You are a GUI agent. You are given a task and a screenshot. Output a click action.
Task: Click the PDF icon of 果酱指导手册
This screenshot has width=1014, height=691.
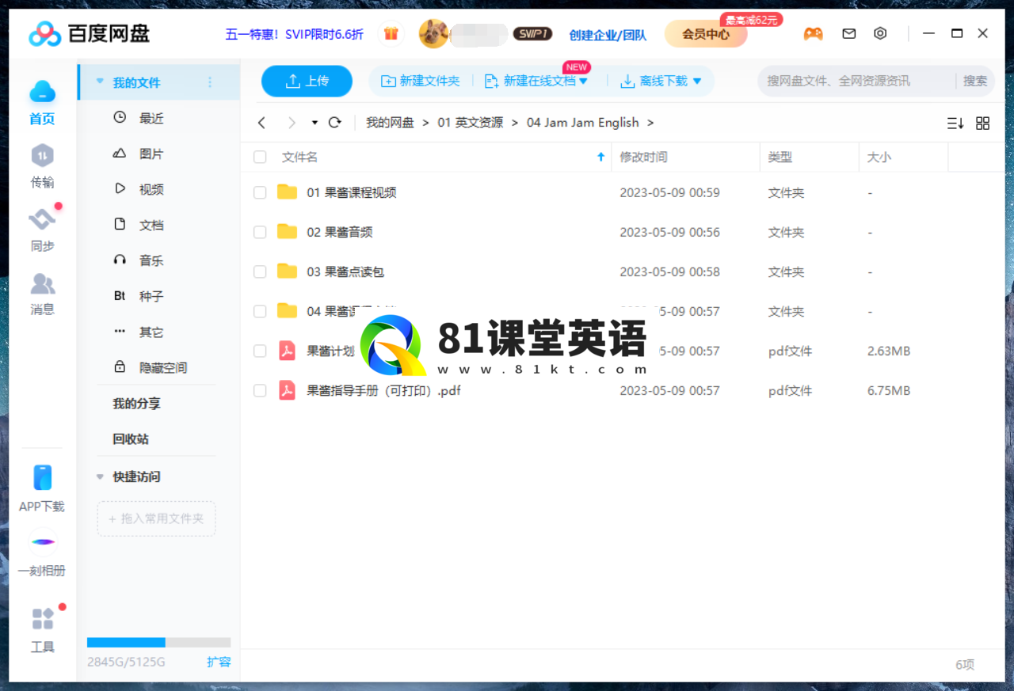click(287, 391)
